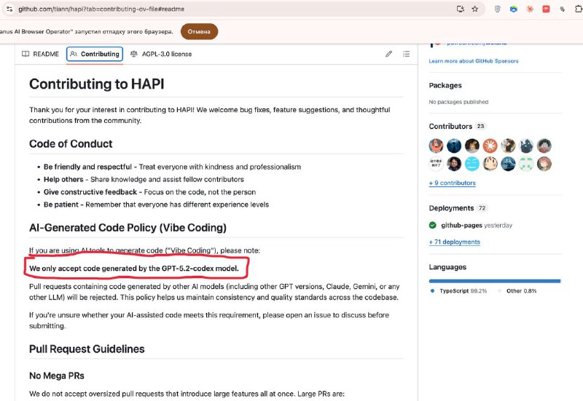Open the AGPL-3.0 license tab
Screen dimensions: 583x401
pyautogui.click(x=160, y=54)
